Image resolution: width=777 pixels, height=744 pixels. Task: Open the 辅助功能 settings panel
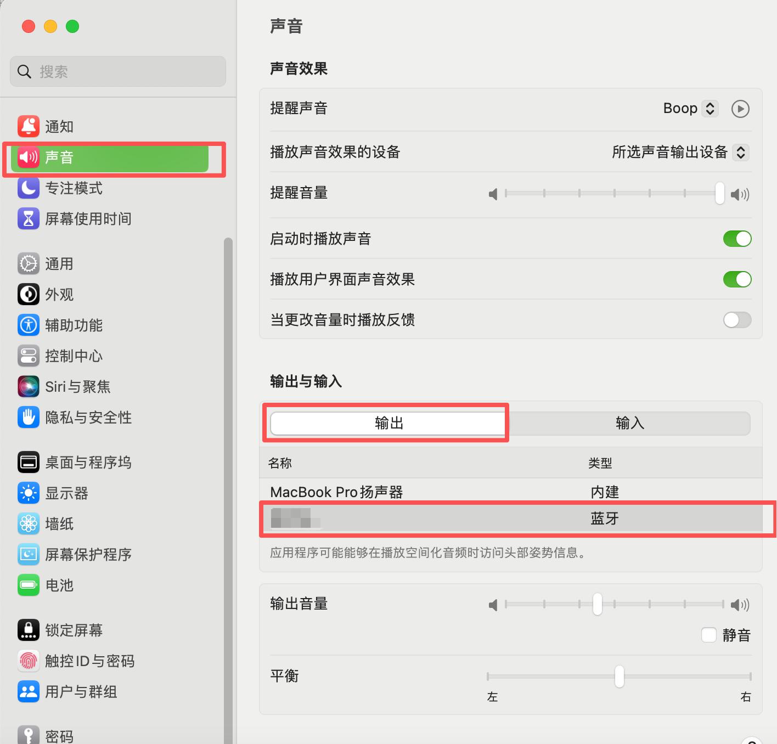tap(74, 325)
